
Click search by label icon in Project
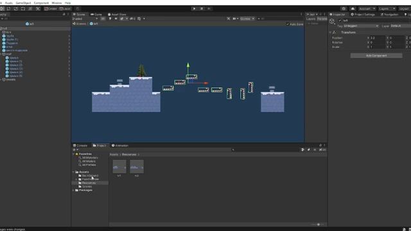(308, 150)
